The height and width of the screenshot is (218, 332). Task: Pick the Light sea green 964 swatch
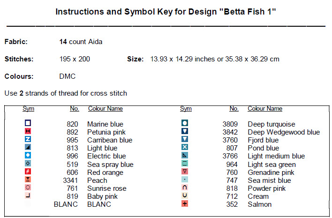click(185, 164)
